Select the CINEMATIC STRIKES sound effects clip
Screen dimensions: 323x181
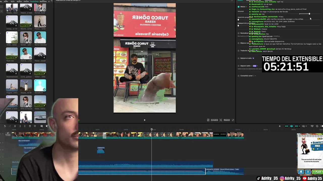point(225,171)
